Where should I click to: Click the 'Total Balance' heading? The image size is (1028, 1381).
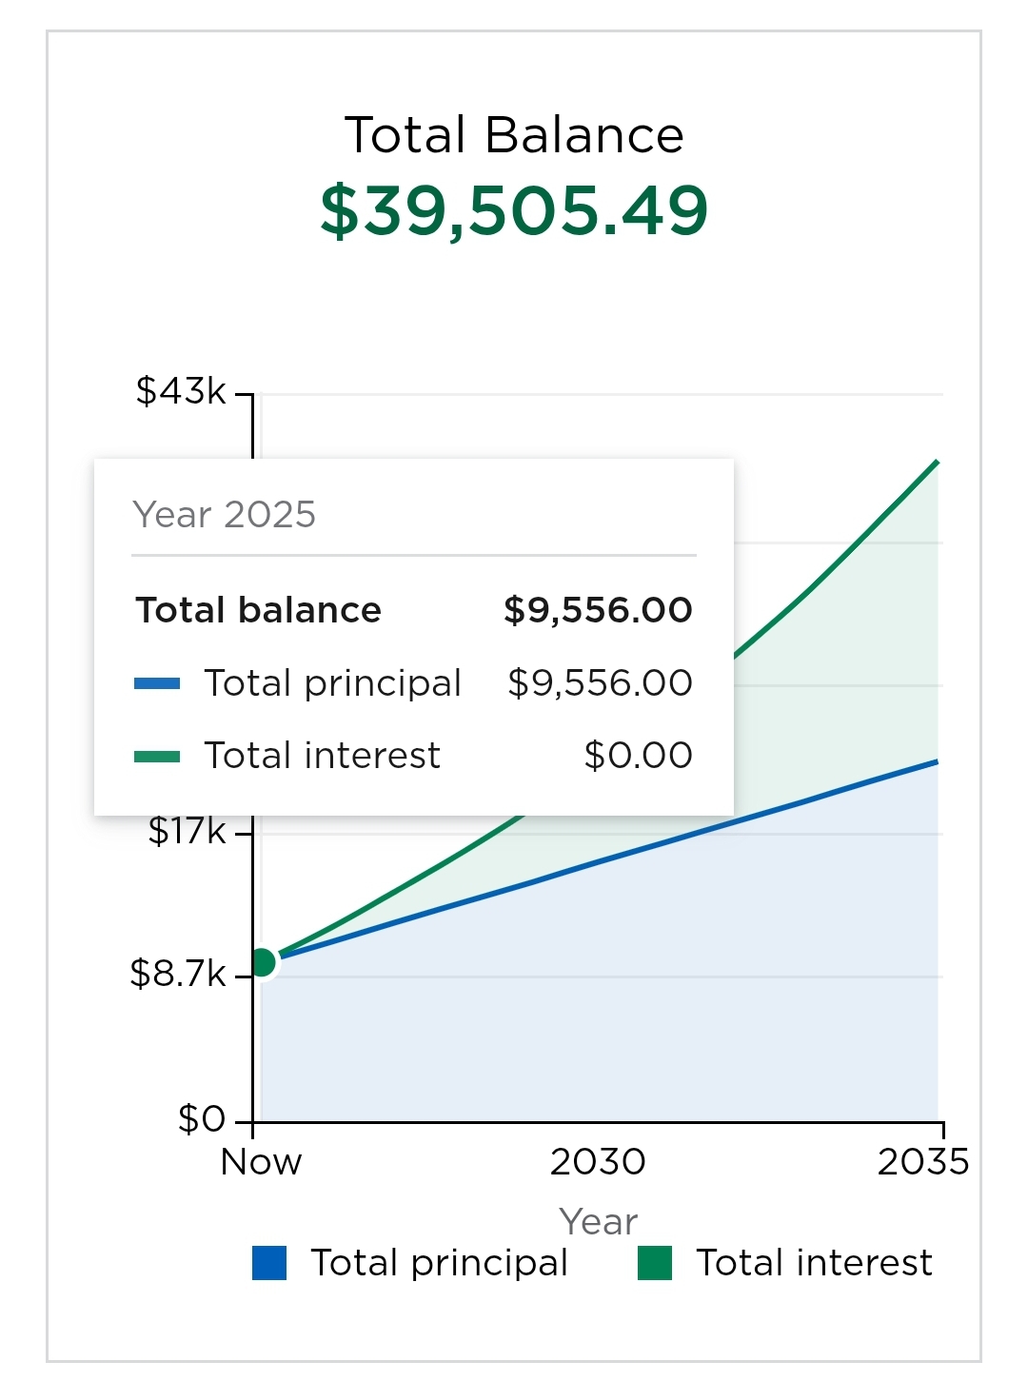(514, 135)
